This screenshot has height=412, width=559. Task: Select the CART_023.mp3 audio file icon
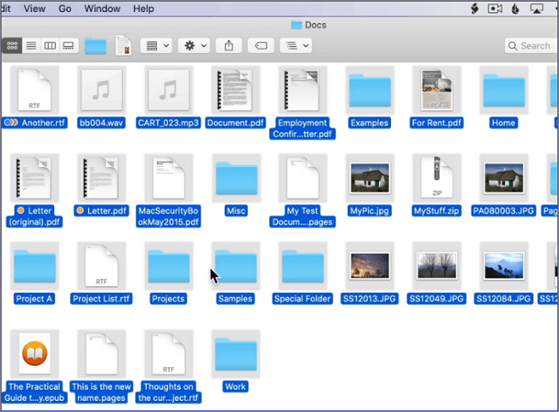pos(168,89)
